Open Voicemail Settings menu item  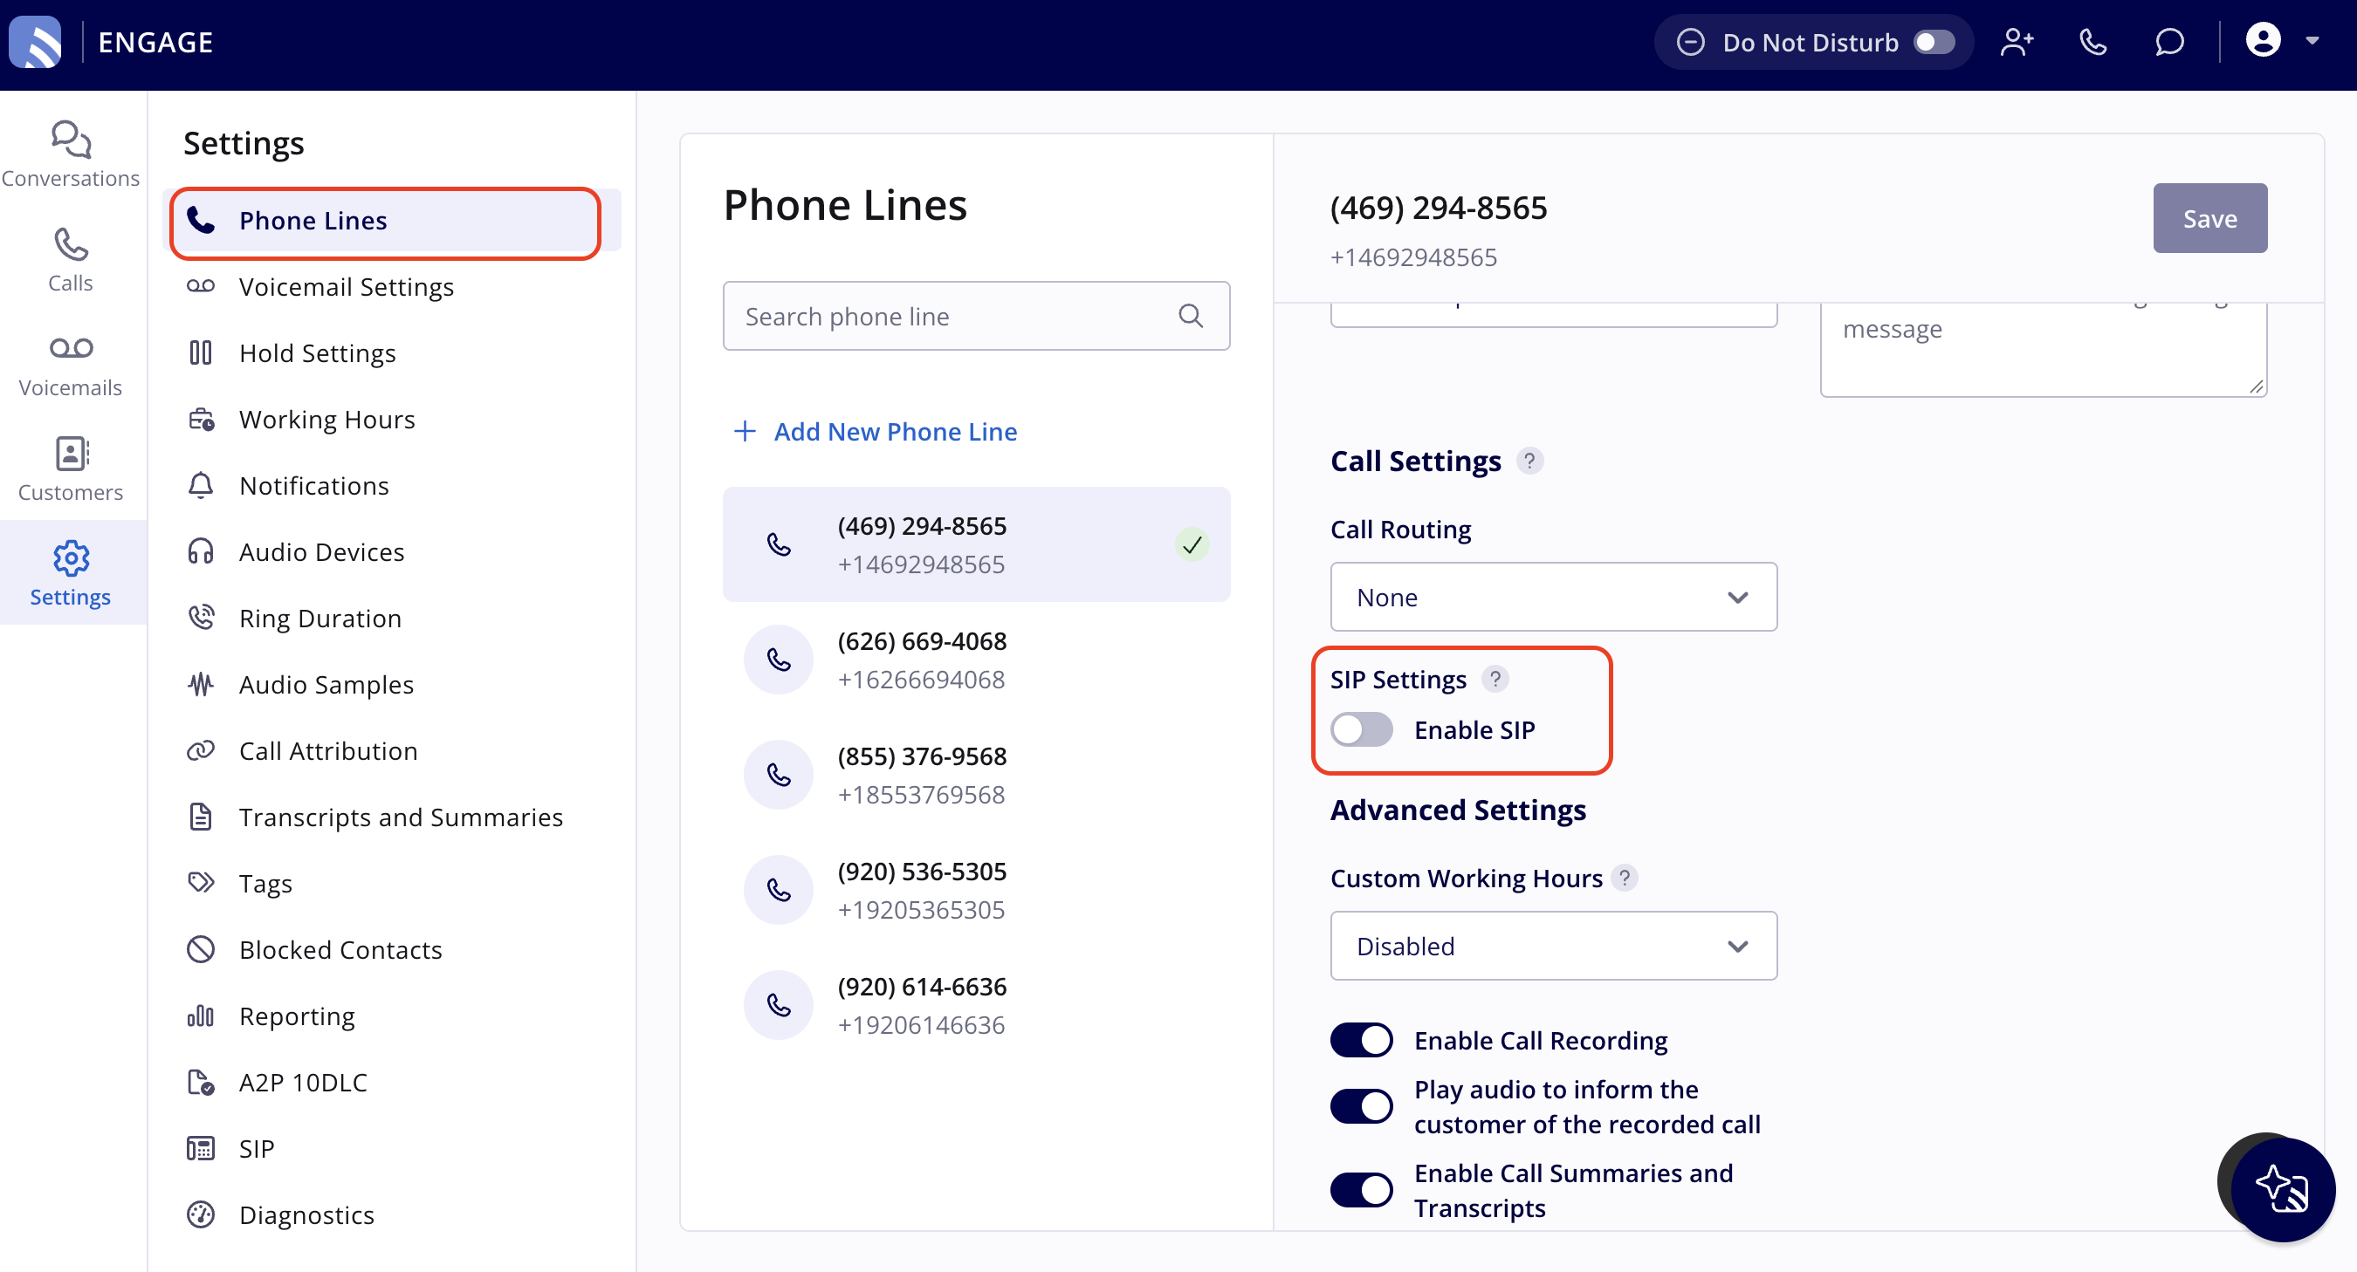coord(392,286)
